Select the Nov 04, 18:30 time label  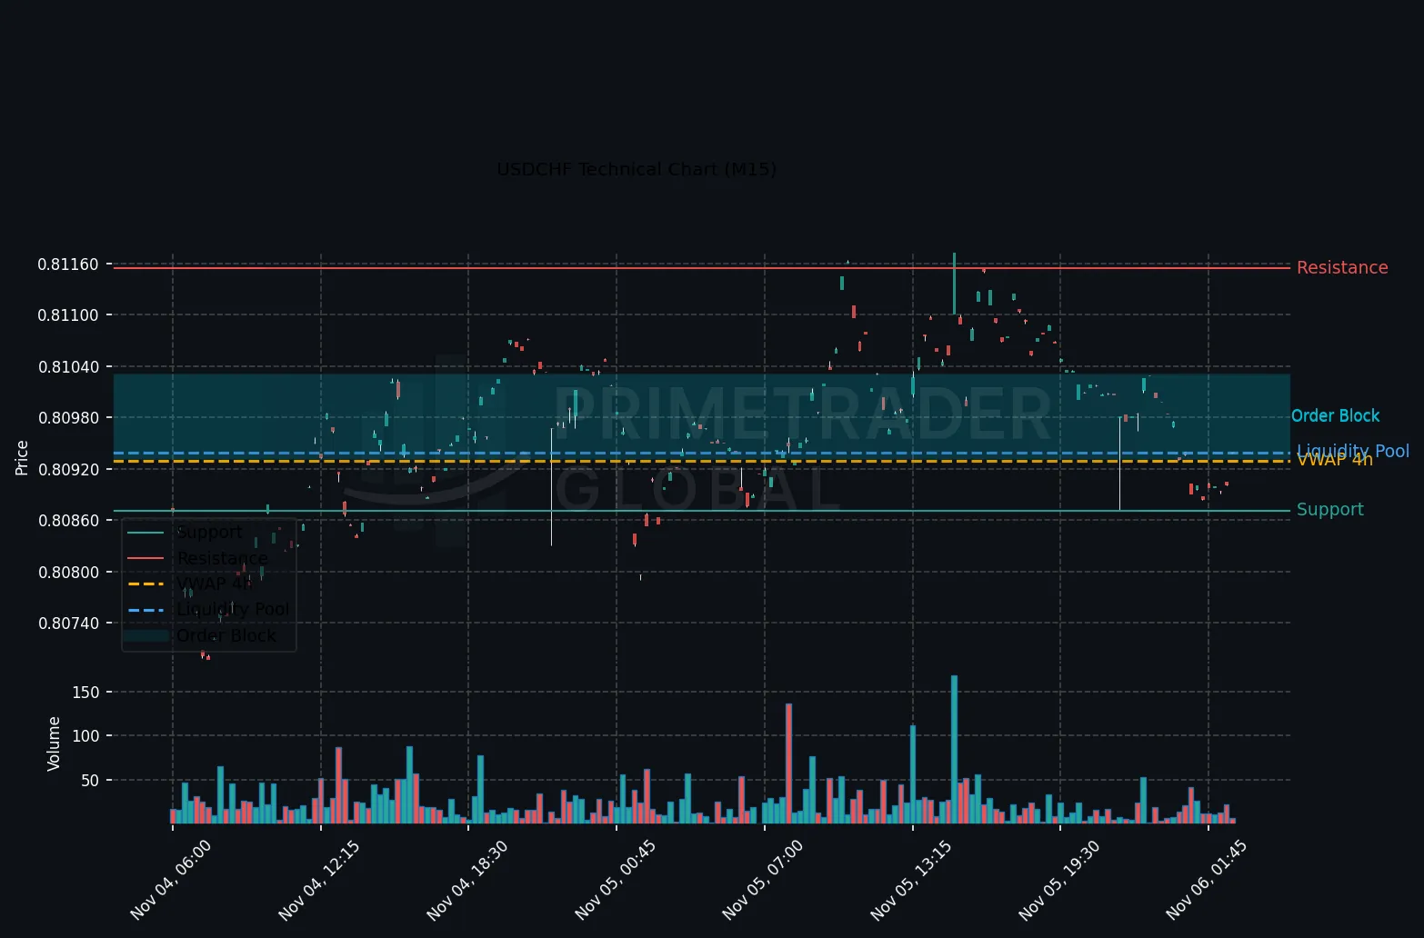tap(467, 880)
